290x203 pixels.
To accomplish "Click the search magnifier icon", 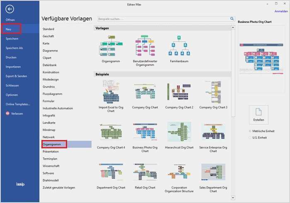I will tap(232, 19).
